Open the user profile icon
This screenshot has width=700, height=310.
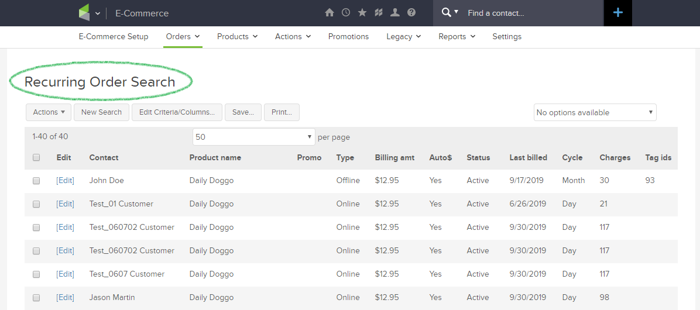click(x=395, y=13)
